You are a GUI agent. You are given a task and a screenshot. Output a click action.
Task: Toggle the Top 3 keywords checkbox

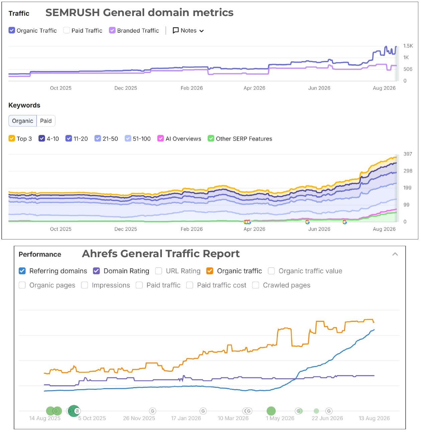[12, 138]
